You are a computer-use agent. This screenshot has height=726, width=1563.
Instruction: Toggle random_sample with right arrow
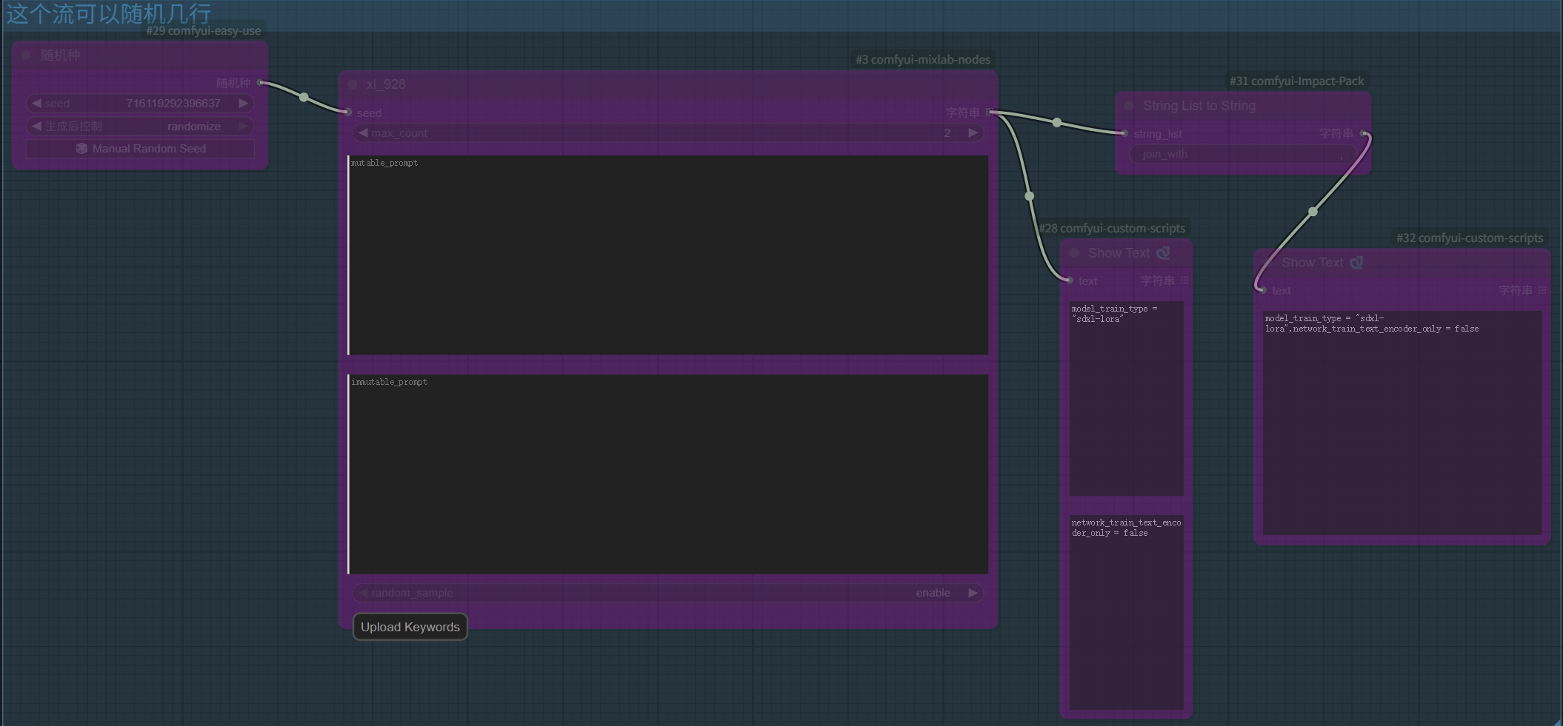point(973,593)
